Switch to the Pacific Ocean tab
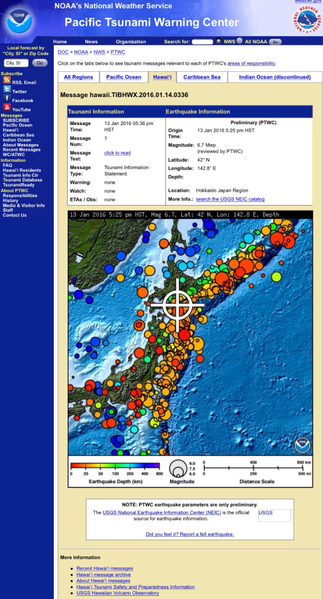This screenshot has width=323, height=599. coord(123,77)
